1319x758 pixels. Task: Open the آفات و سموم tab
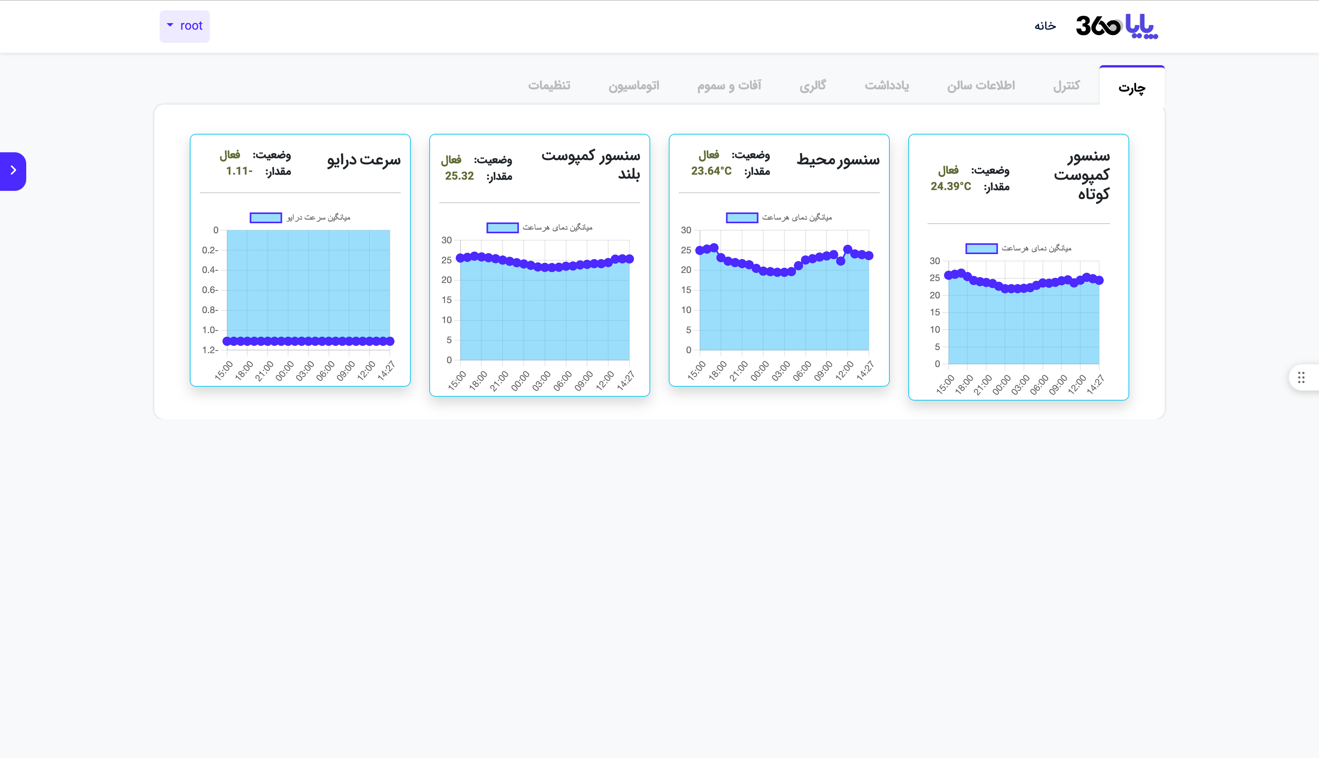coord(729,85)
